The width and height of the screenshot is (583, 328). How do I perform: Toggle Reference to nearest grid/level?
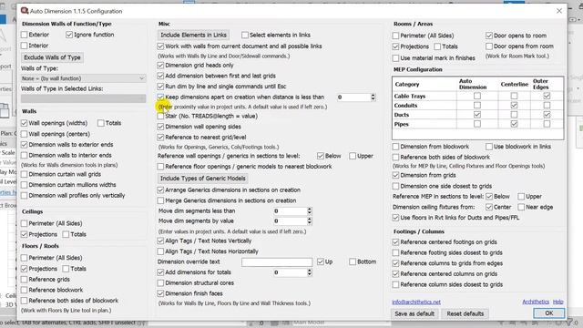160,138
